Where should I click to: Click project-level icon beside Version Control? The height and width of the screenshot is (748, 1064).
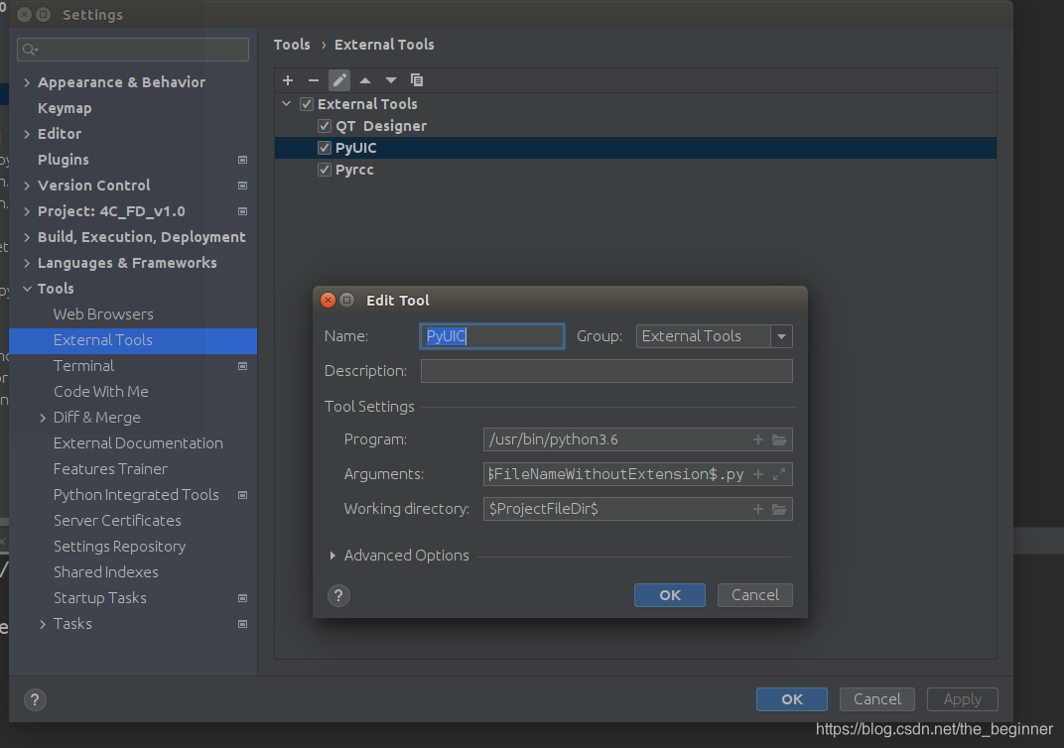tap(242, 186)
